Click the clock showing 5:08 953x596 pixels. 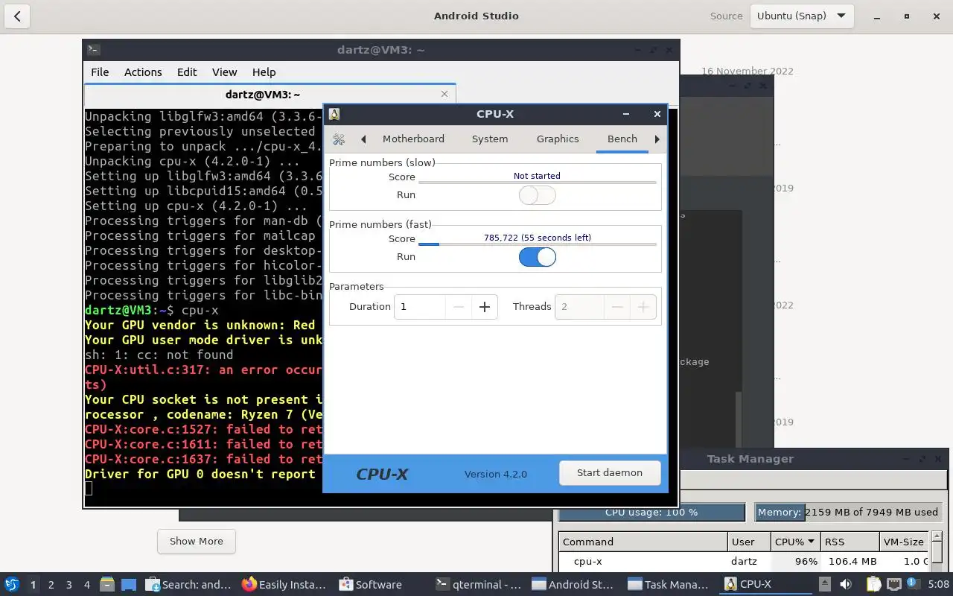coord(938,585)
